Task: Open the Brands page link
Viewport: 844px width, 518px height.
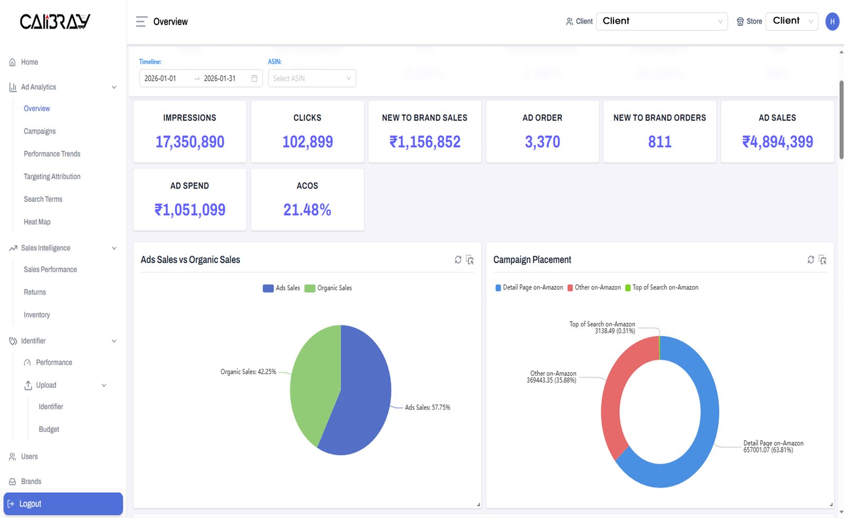Action: 31,482
